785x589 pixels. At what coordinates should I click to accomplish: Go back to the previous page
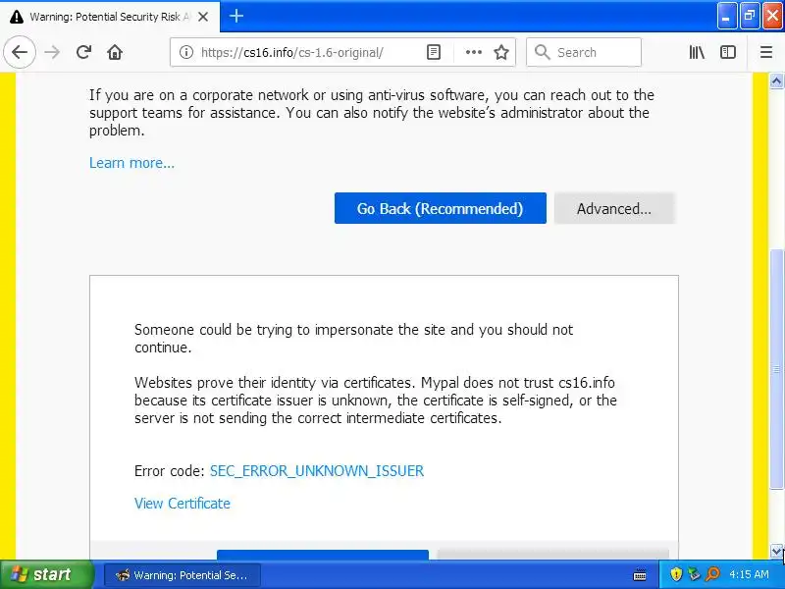(x=20, y=52)
